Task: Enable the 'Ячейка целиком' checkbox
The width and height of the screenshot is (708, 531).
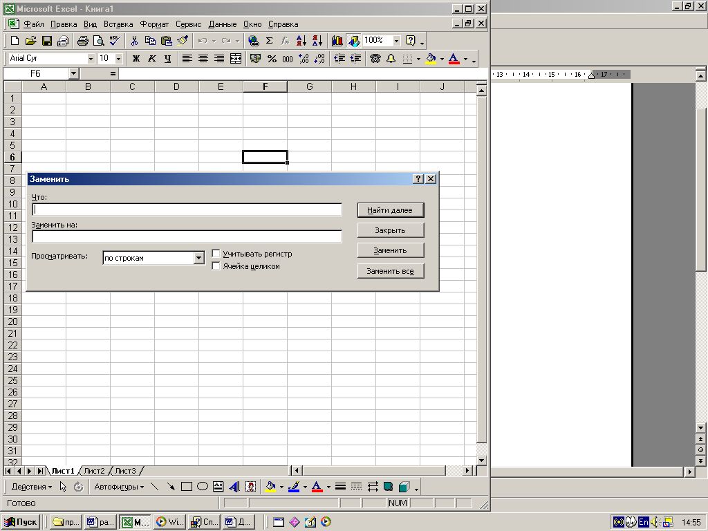Action: click(216, 266)
